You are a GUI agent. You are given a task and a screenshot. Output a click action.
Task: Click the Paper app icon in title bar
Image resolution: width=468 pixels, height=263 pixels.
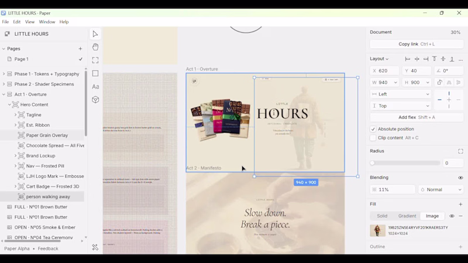pos(4,13)
